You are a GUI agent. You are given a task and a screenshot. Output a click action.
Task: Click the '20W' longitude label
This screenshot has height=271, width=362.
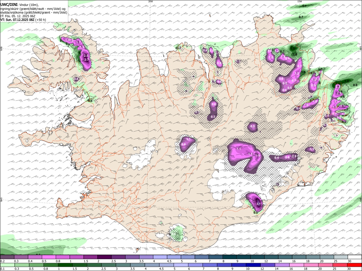(150, 1)
